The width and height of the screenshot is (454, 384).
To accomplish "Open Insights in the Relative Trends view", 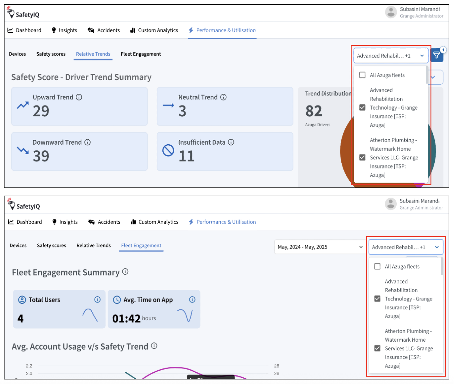I will 64,30.
